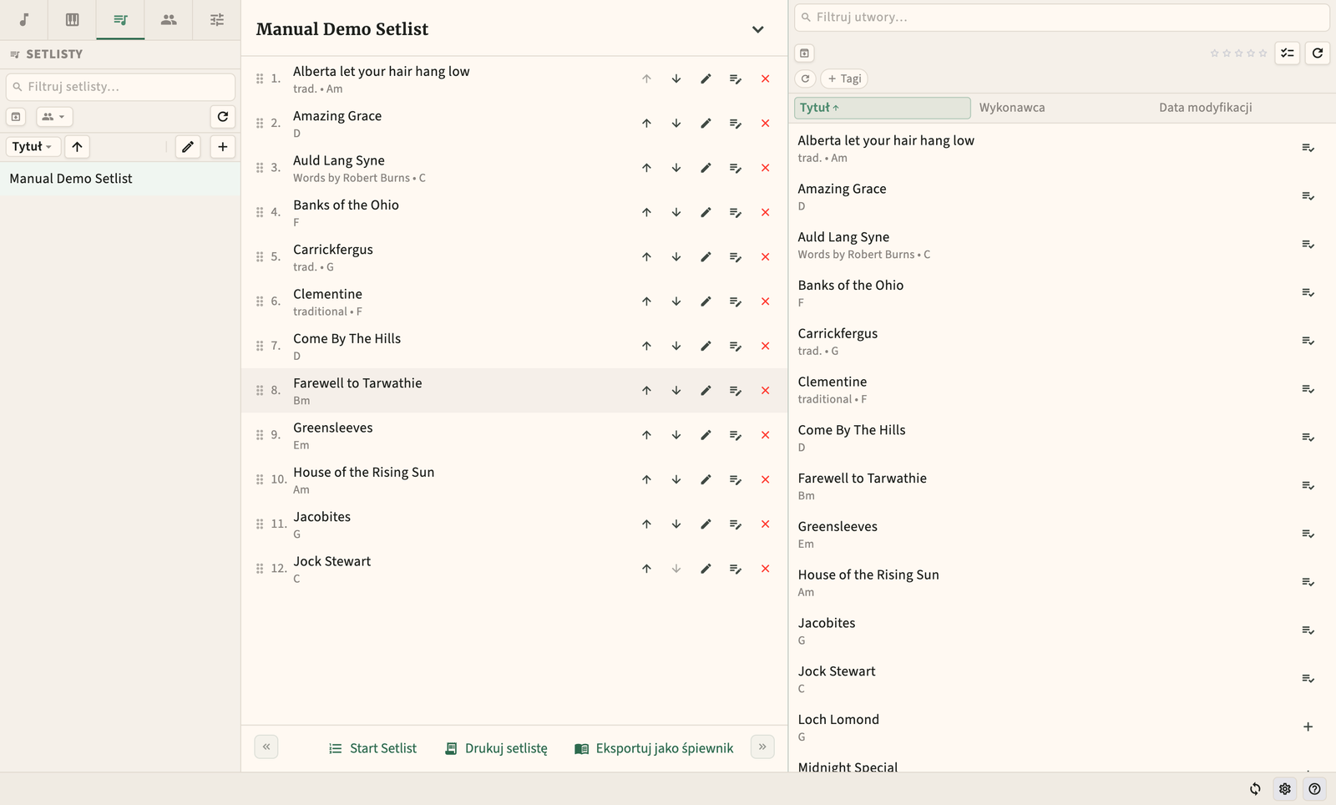Move Greensleeves up in setlist
The image size is (1336, 805).
click(x=646, y=435)
